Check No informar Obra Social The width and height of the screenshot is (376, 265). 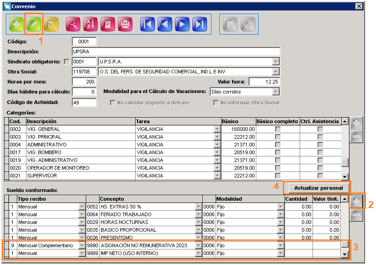click(216, 103)
